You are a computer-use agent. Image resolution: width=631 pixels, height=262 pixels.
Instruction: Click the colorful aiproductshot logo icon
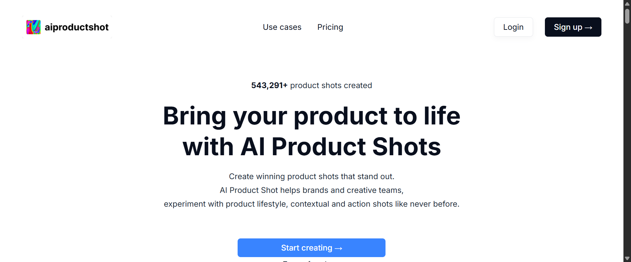tap(33, 27)
